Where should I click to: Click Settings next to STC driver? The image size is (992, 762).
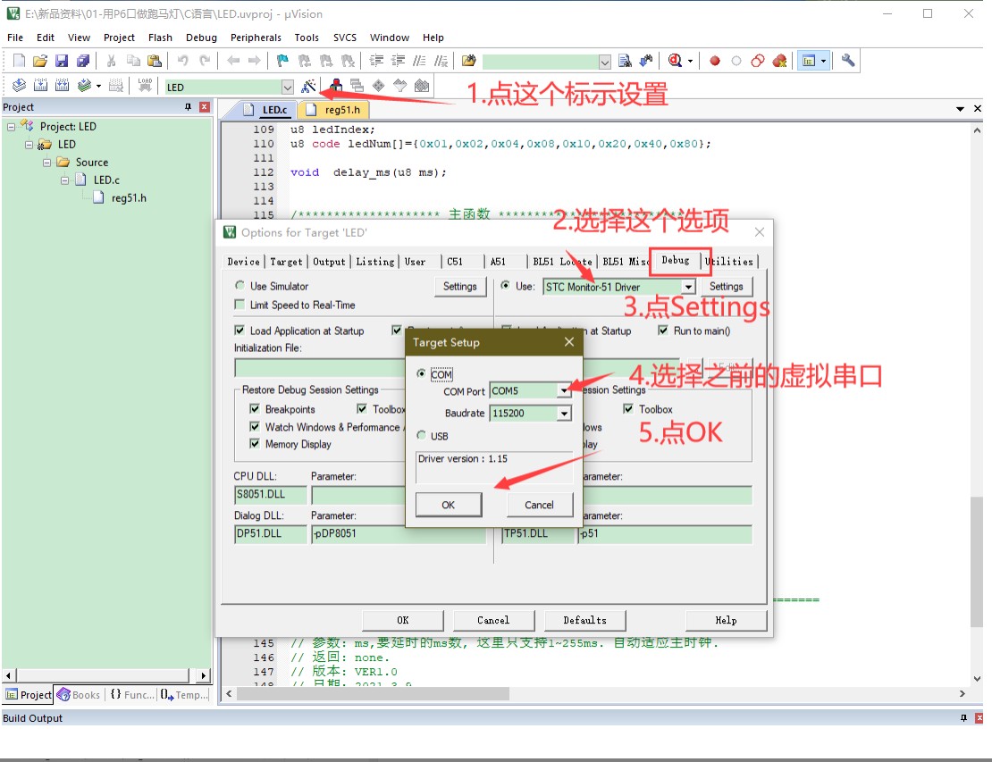coord(726,286)
